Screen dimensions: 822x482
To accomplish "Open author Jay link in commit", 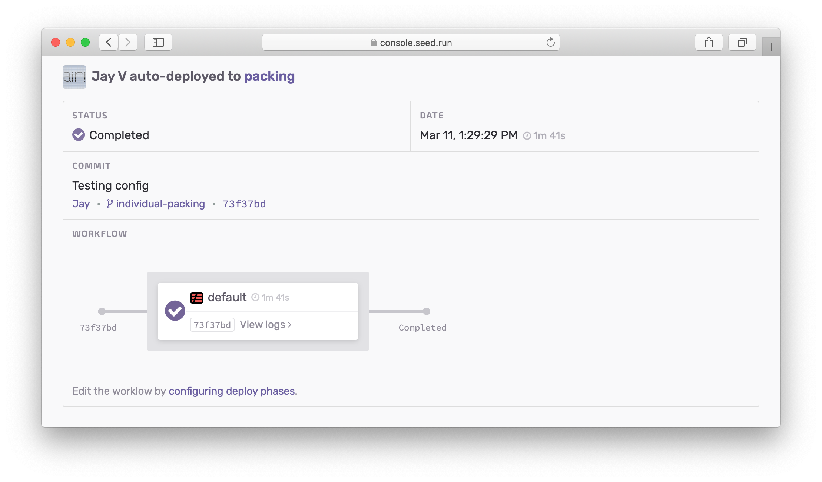I will [x=81, y=204].
